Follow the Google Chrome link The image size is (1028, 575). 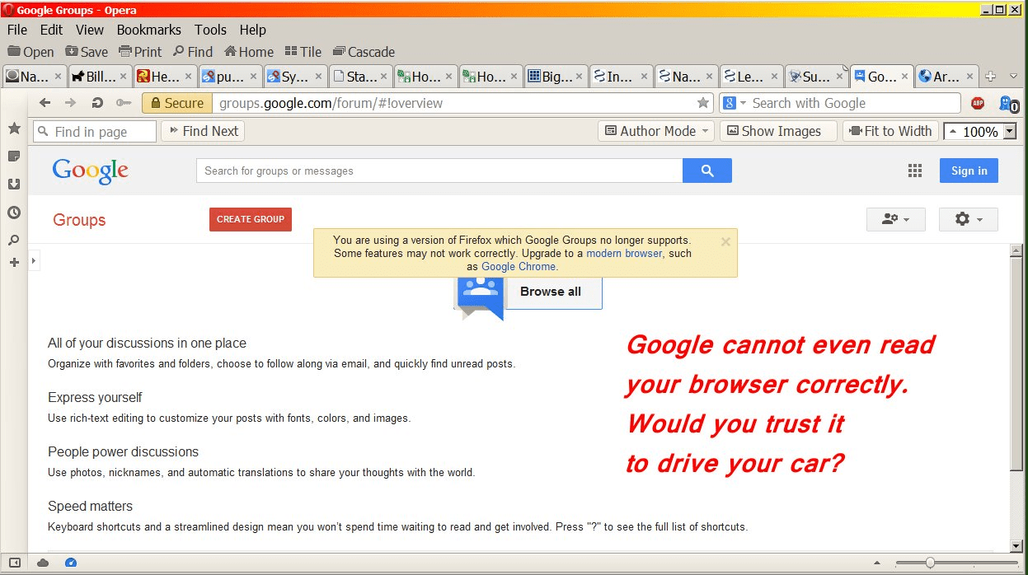click(x=519, y=267)
